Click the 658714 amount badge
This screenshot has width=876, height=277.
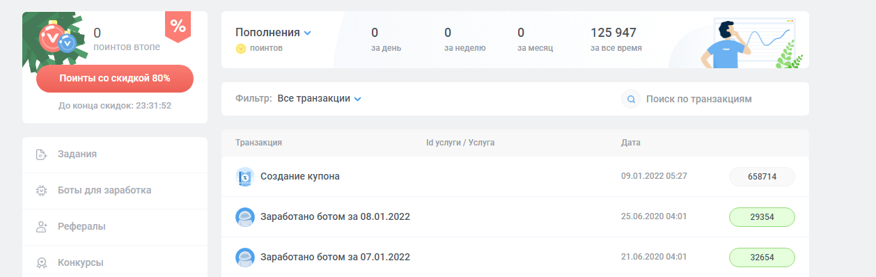tap(762, 177)
